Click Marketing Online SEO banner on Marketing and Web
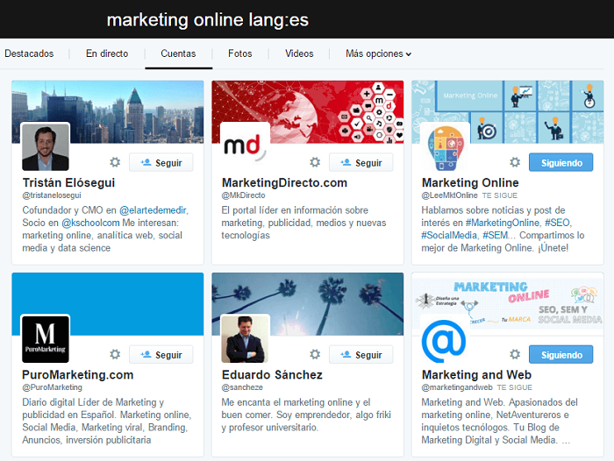This screenshot has width=614, height=461. (x=508, y=303)
